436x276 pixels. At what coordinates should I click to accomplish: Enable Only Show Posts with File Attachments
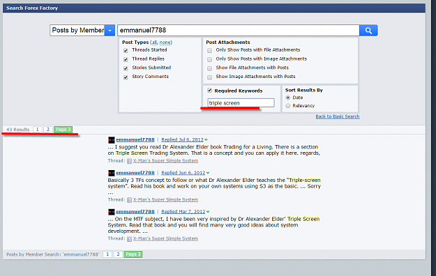(x=210, y=50)
